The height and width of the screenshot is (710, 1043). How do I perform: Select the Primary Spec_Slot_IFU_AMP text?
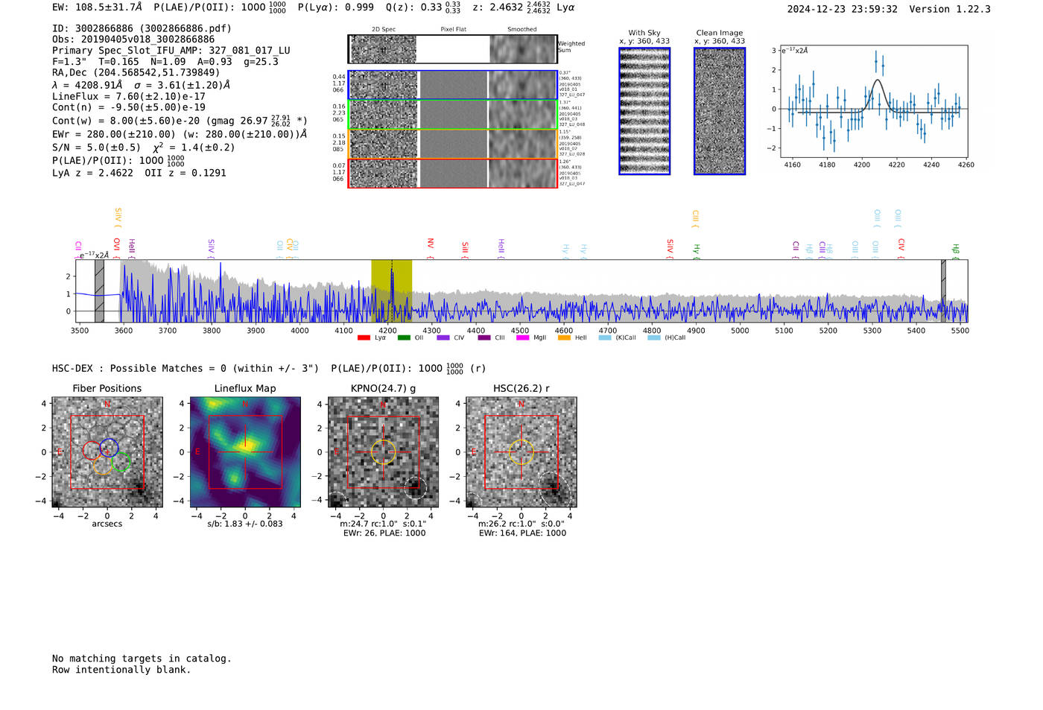[x=171, y=51]
